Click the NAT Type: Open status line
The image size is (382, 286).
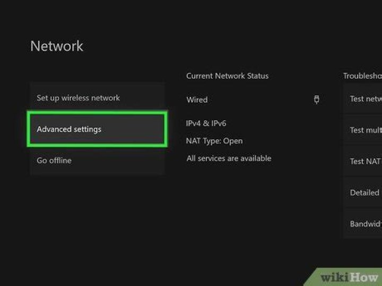tap(214, 141)
